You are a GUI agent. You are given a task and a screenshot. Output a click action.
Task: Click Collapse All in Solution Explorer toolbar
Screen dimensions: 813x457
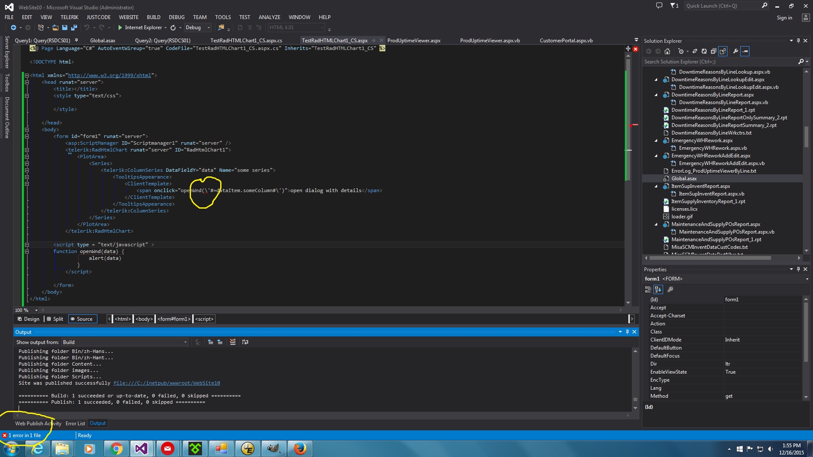(713, 51)
